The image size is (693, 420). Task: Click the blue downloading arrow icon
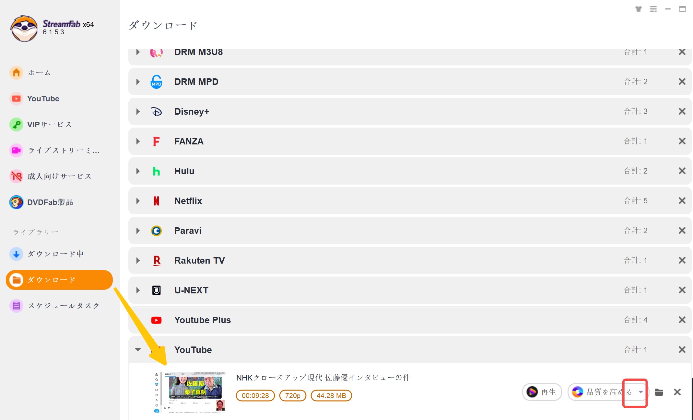tap(16, 254)
